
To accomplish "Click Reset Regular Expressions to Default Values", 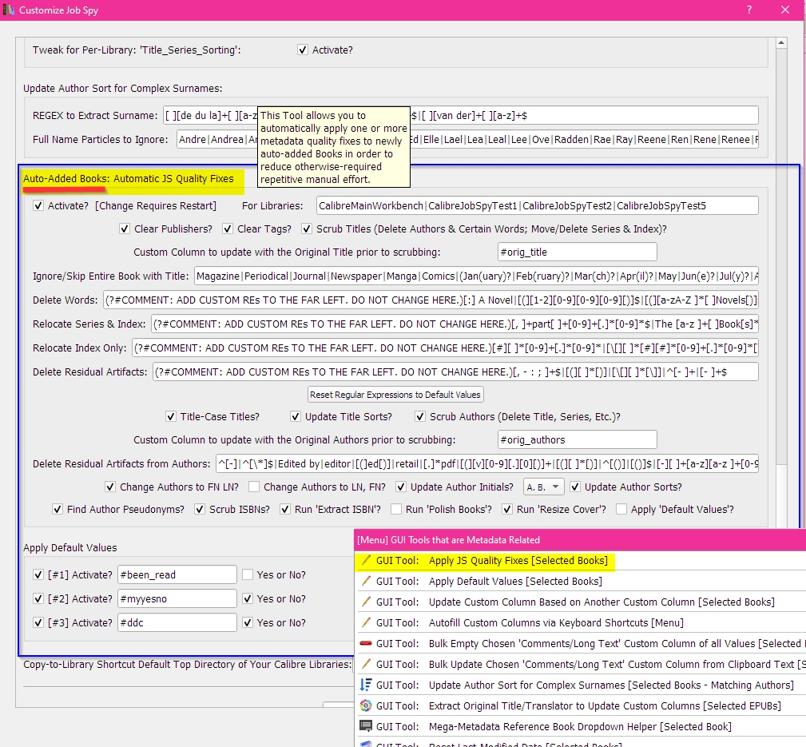I will [395, 395].
